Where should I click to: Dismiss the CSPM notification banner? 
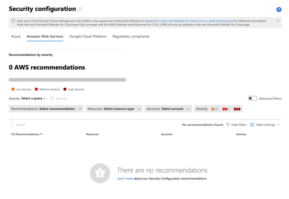point(278,21)
